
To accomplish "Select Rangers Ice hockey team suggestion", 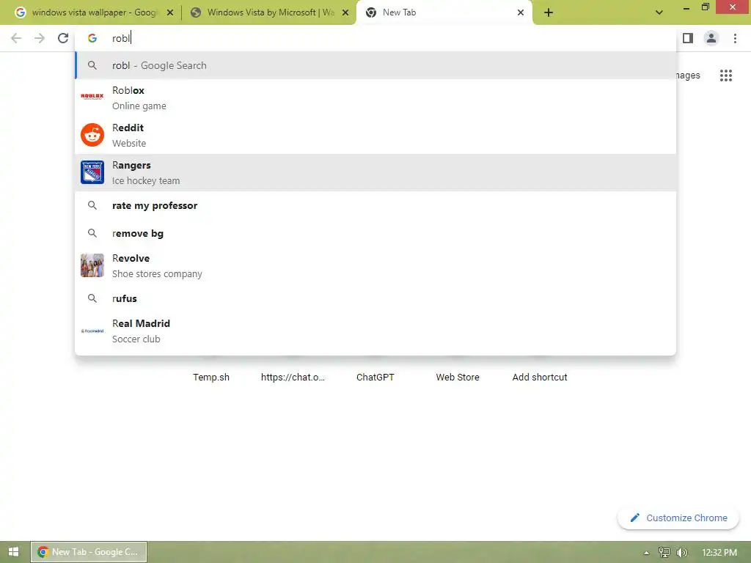I will [375, 172].
